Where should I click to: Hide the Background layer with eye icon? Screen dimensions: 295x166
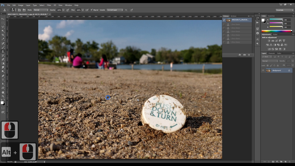[263, 70]
